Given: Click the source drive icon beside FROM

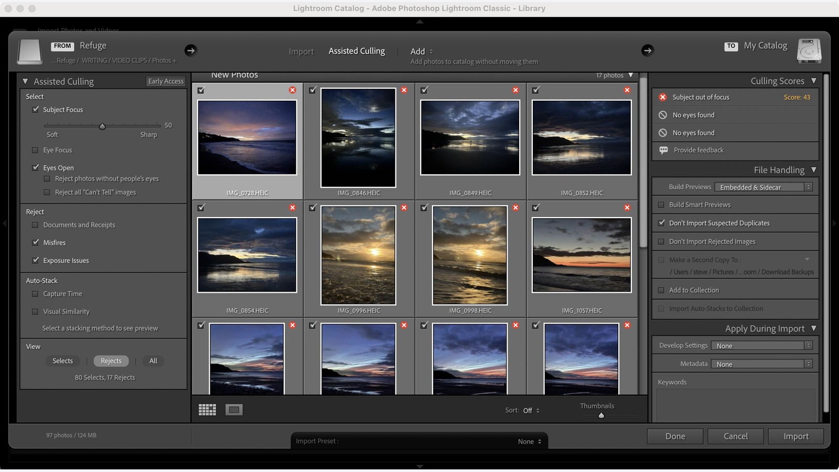Looking at the screenshot, I should click(29, 52).
